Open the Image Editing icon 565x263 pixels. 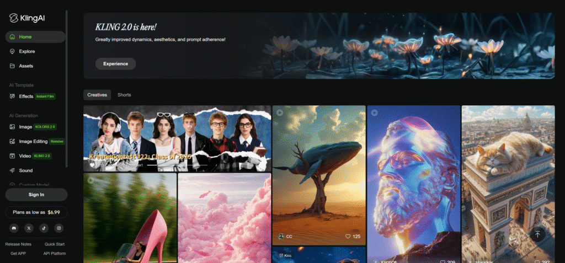tap(12, 141)
